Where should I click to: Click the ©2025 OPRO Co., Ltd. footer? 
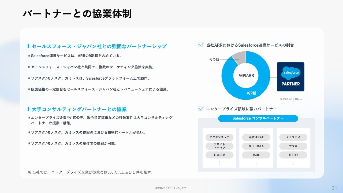coord(171,188)
